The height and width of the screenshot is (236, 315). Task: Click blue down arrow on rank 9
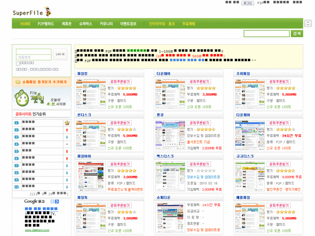67,180
